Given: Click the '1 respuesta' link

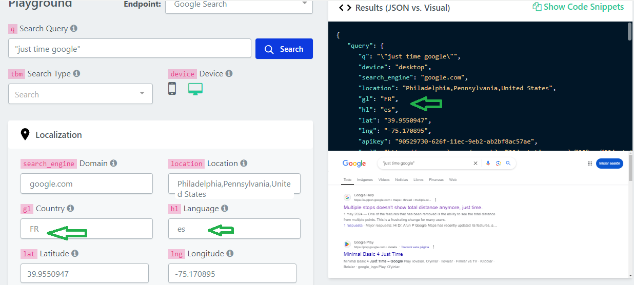Looking at the screenshot, I should point(353,225).
